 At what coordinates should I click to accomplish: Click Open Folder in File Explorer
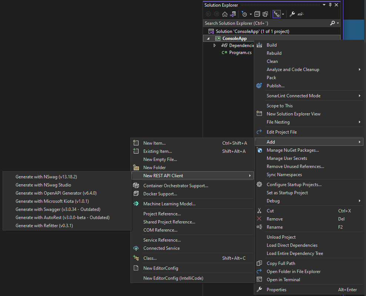coord(309,272)
